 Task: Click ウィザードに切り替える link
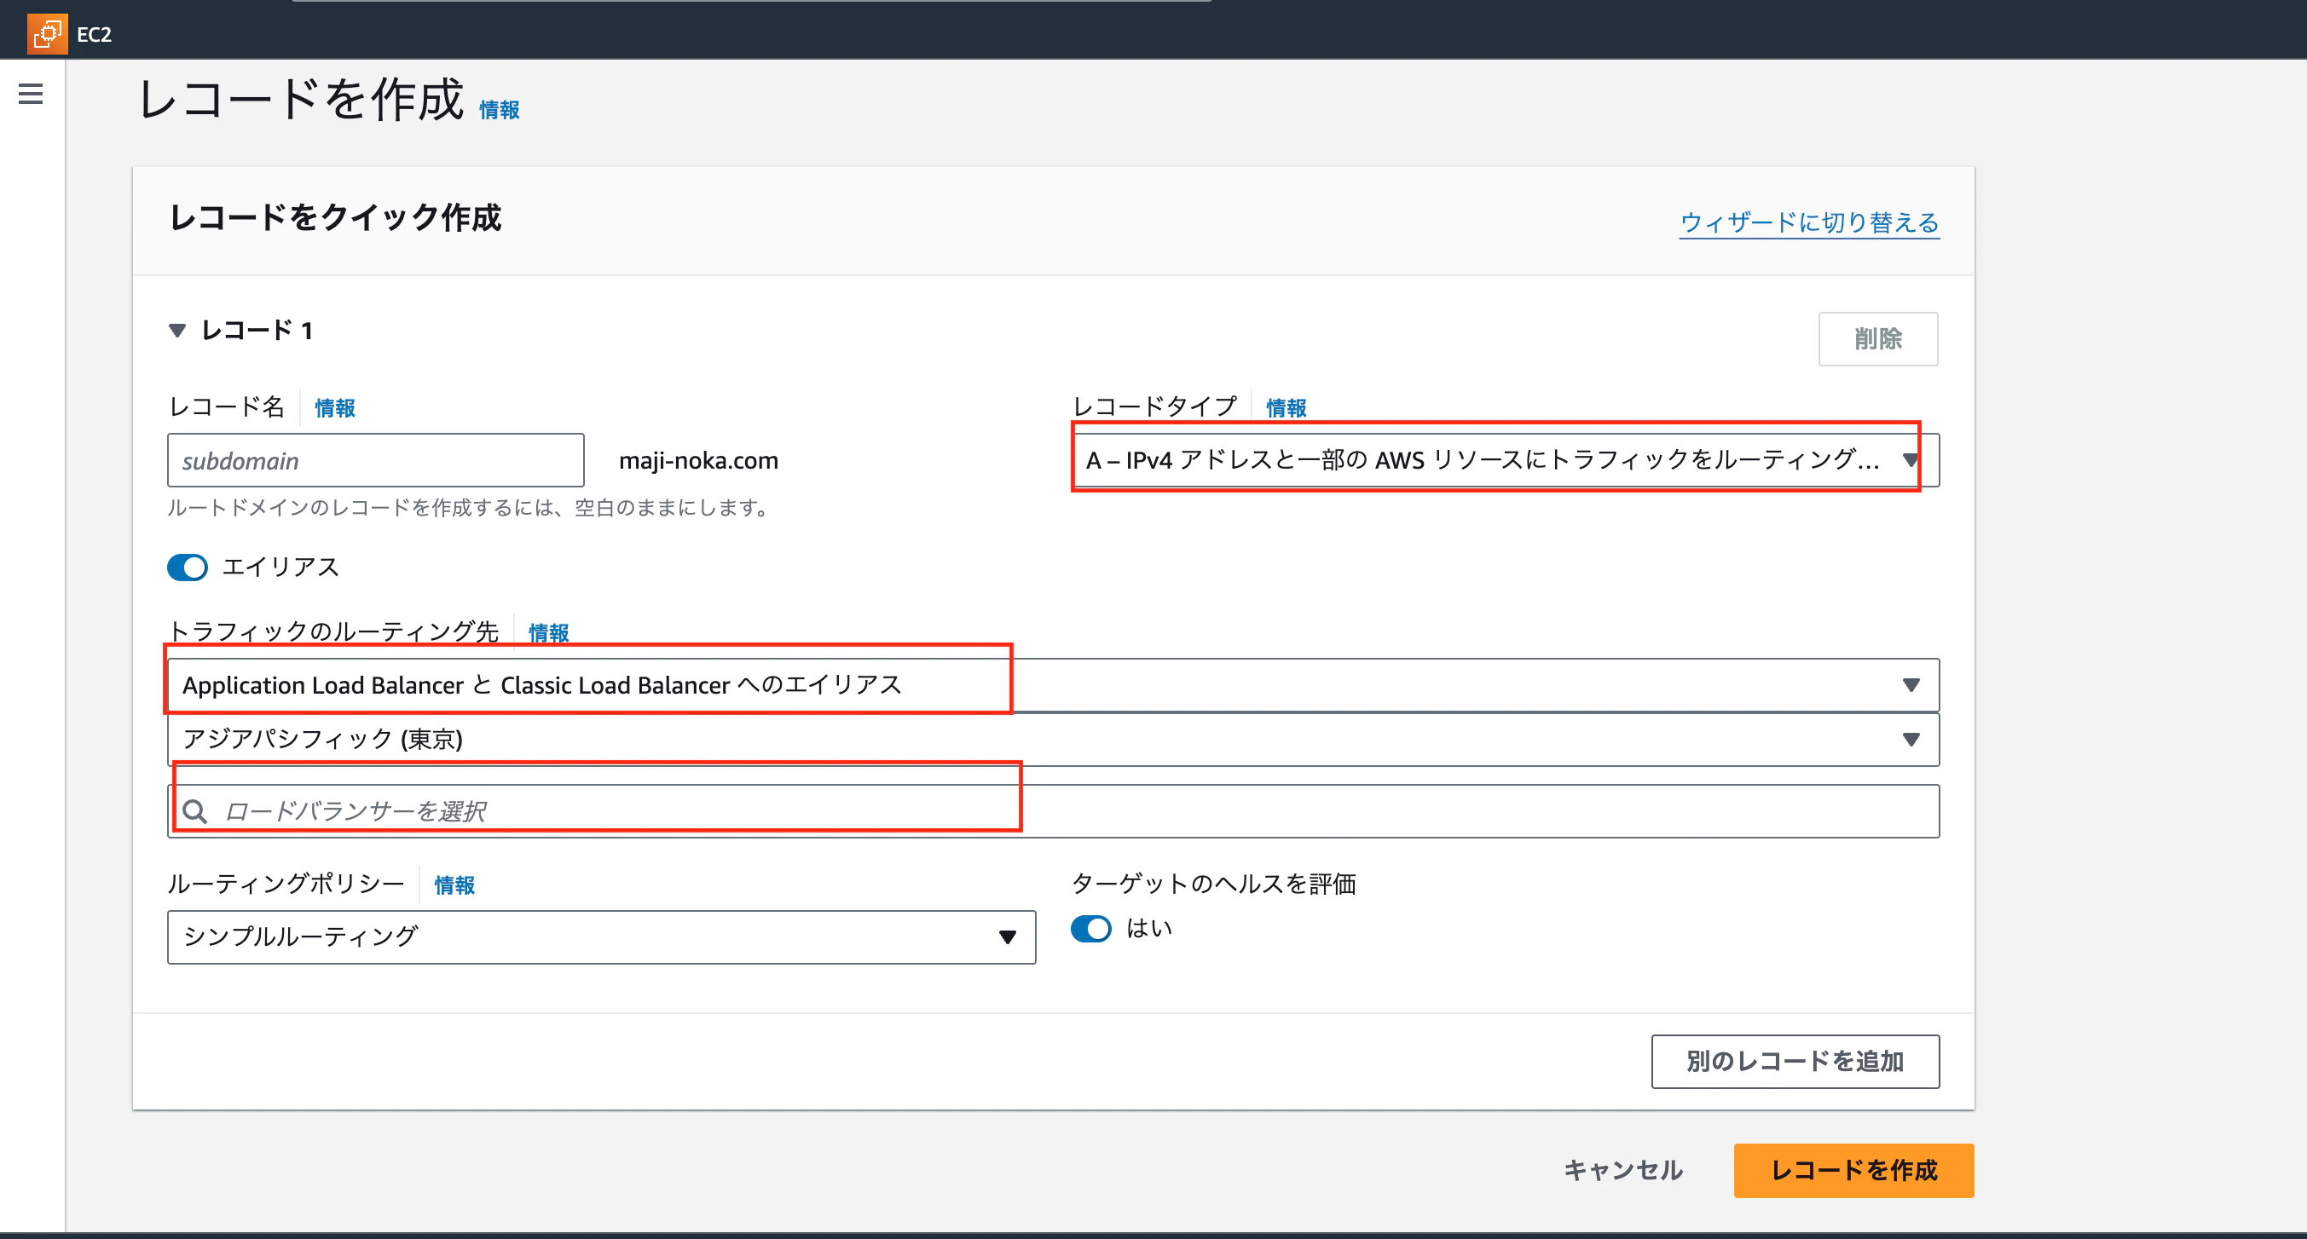point(1810,222)
